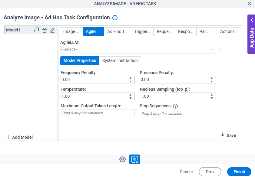
Task: Switch to the Response tab
Action: coord(186,32)
